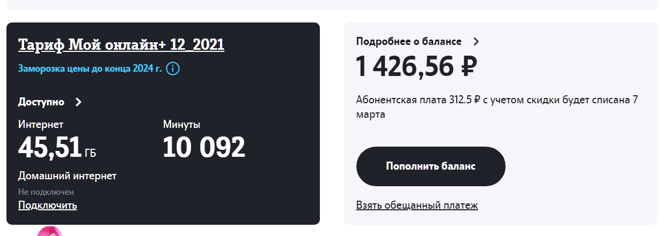Click the Минуты label above the count
The width and height of the screenshot is (665, 236).
click(181, 125)
